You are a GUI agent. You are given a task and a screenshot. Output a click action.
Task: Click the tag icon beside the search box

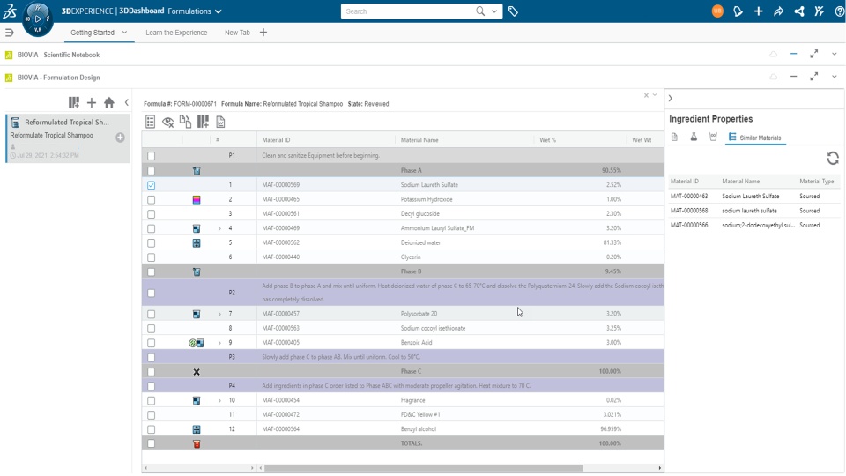coord(513,11)
